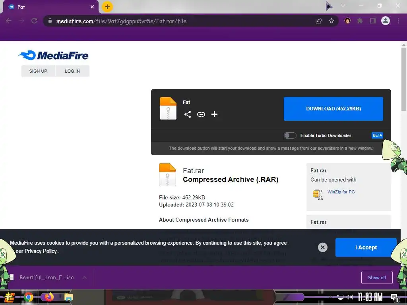Click the orange zip file icon in dark panel
Viewport: 407px width, 305px height.
tap(168, 108)
